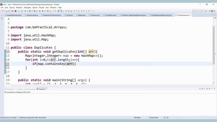Open the Problems view tab
The width and height of the screenshot is (217, 122).
point(9,89)
